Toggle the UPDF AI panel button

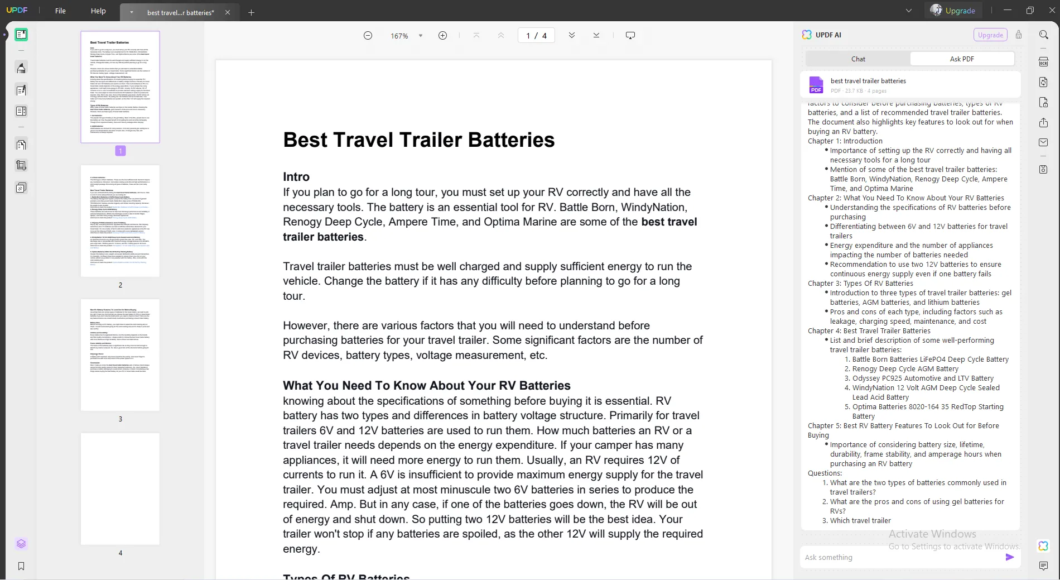click(x=1043, y=546)
